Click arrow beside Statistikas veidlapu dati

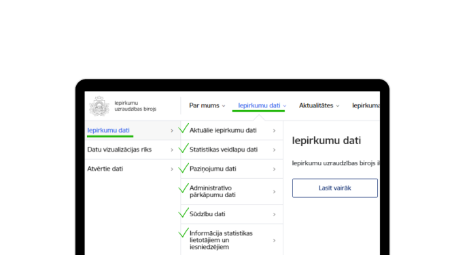[274, 150]
